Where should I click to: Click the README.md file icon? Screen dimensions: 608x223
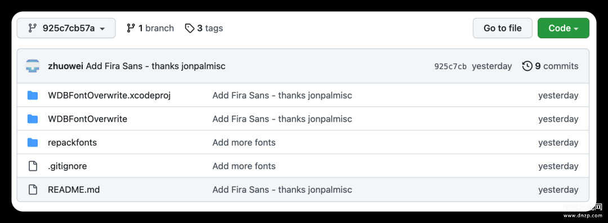(x=33, y=190)
